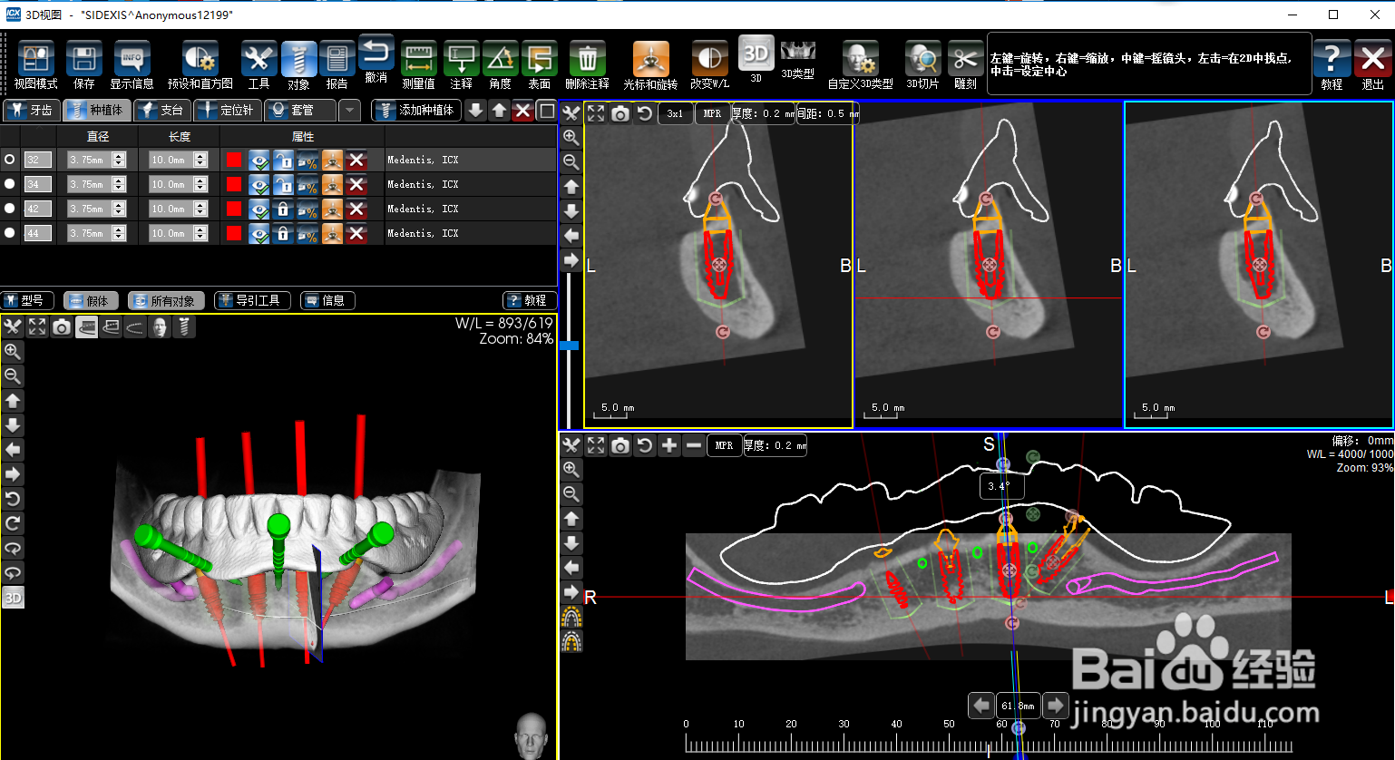
Task: Toggle visibility eye for implant 32
Action: (x=259, y=160)
